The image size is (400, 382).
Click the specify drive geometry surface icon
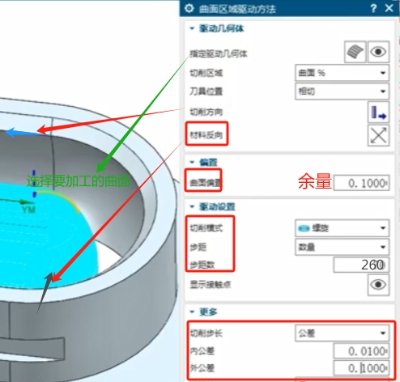point(355,52)
